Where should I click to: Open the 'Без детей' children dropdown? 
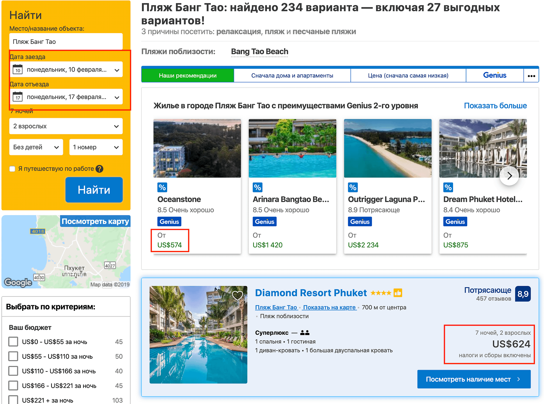point(36,147)
